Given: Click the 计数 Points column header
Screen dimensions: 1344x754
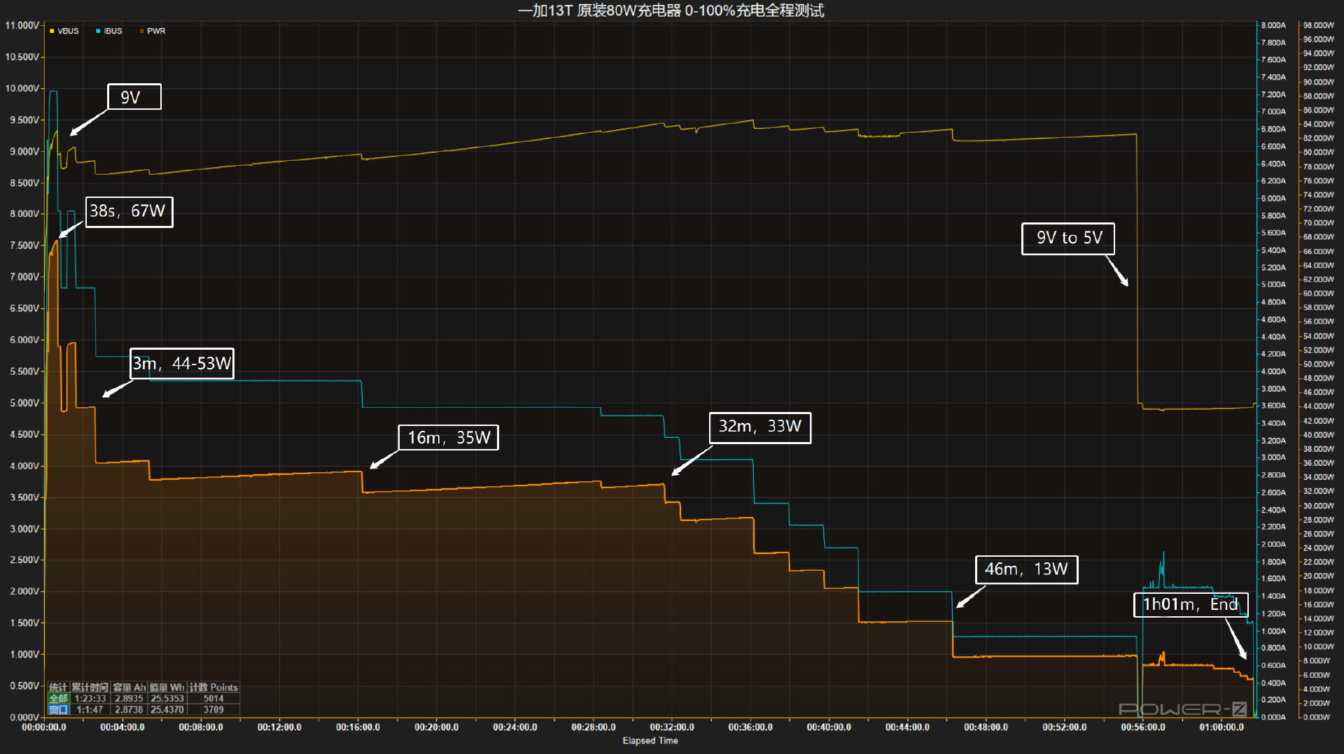Looking at the screenshot, I should click(x=213, y=688).
